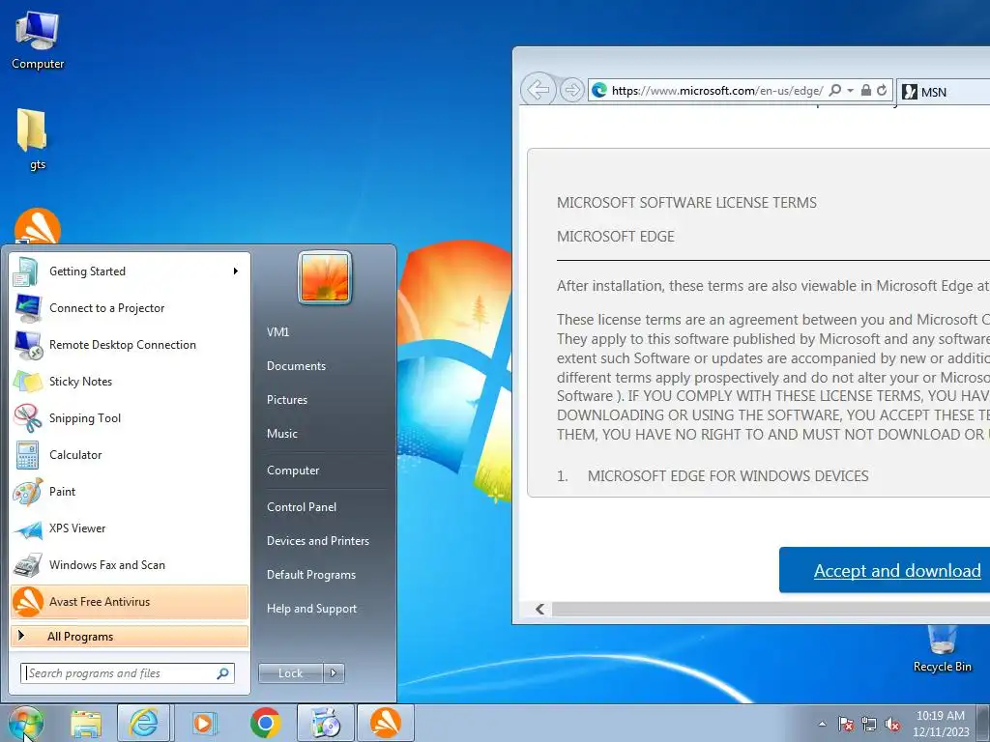This screenshot has height=742, width=990.
Task: Click the horizontal scrollbar left arrow
Action: pos(539,609)
